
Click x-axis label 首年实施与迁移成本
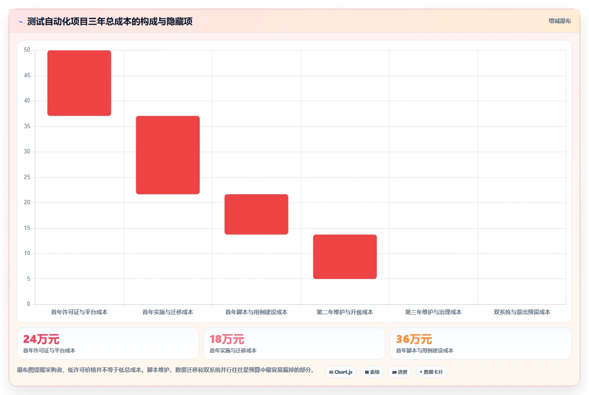(168, 312)
